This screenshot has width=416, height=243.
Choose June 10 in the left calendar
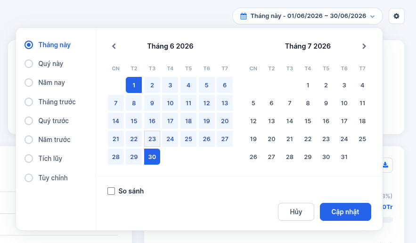170,103
